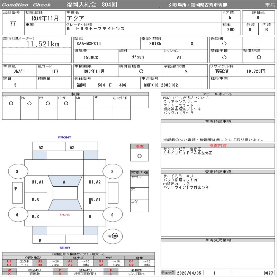Click the Condition Check header title

[x=27, y=5]
